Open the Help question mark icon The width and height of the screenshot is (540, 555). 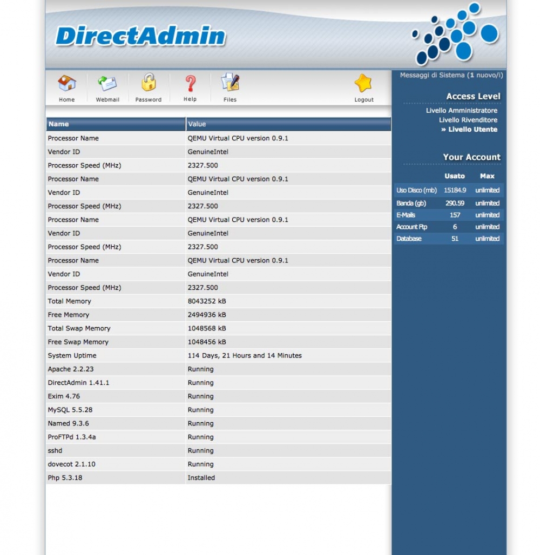(x=191, y=84)
